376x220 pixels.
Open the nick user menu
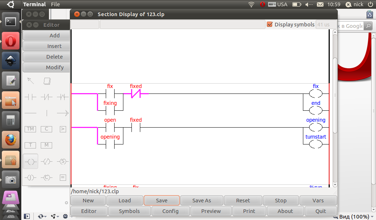[x=354, y=4]
